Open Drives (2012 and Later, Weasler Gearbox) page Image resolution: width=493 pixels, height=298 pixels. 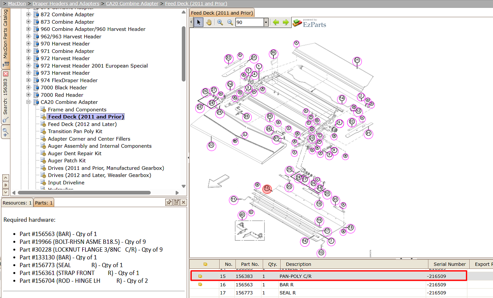(100, 175)
